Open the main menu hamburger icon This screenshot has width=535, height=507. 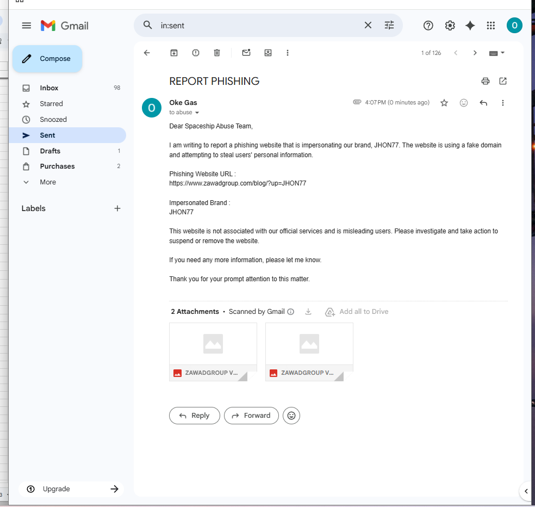(x=26, y=26)
